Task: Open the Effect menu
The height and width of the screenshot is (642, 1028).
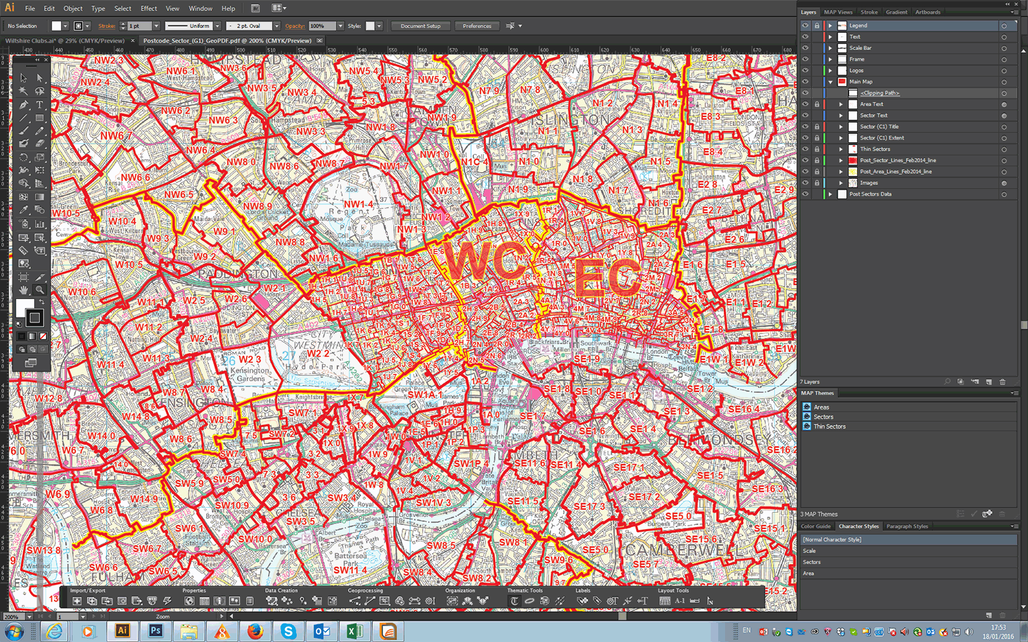Action: click(x=149, y=8)
